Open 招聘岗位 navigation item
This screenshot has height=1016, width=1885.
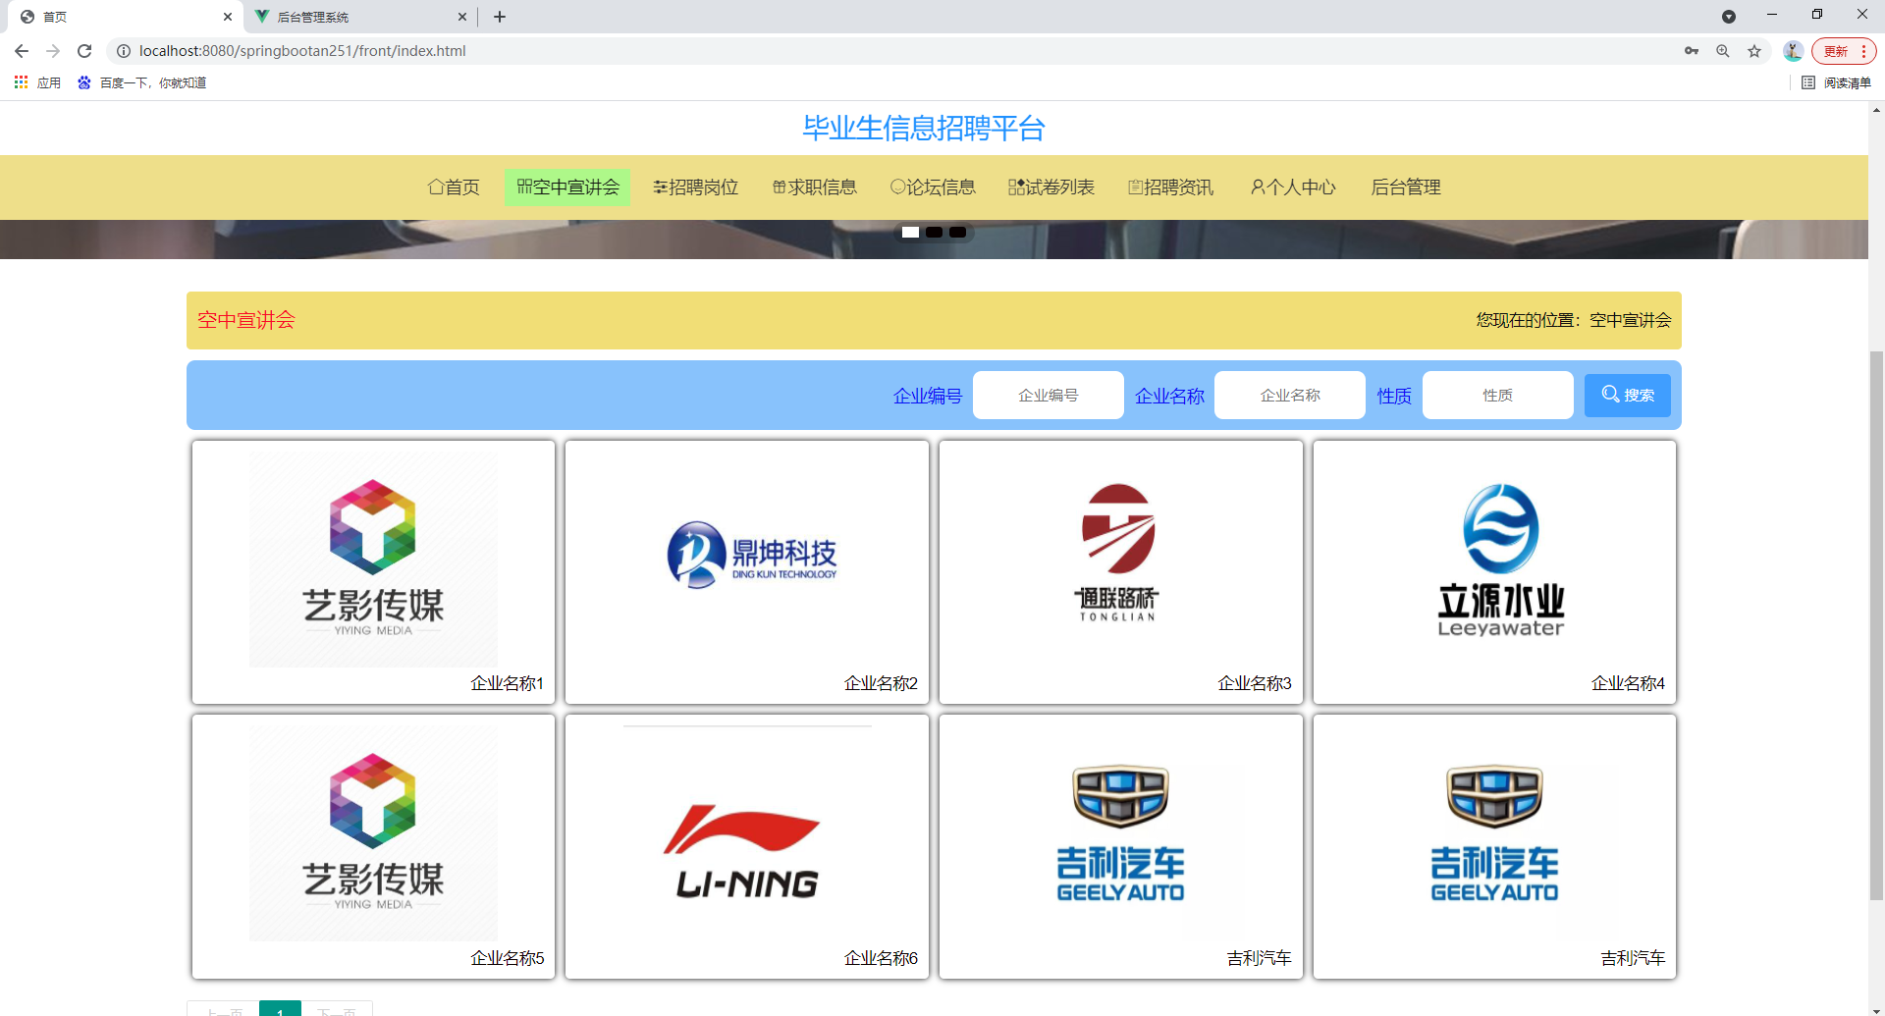695,187
